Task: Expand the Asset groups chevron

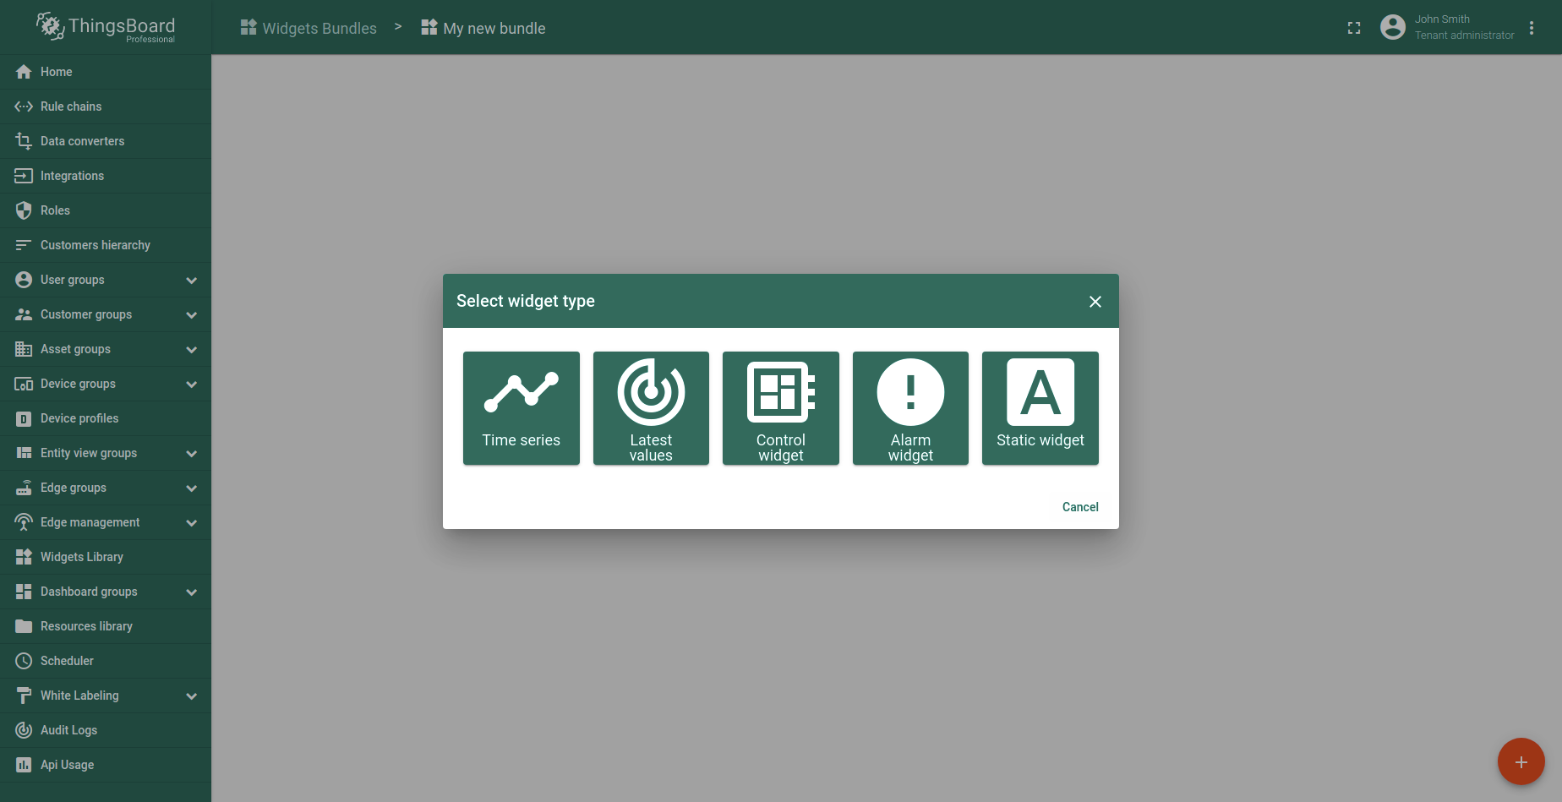Action: (192, 350)
